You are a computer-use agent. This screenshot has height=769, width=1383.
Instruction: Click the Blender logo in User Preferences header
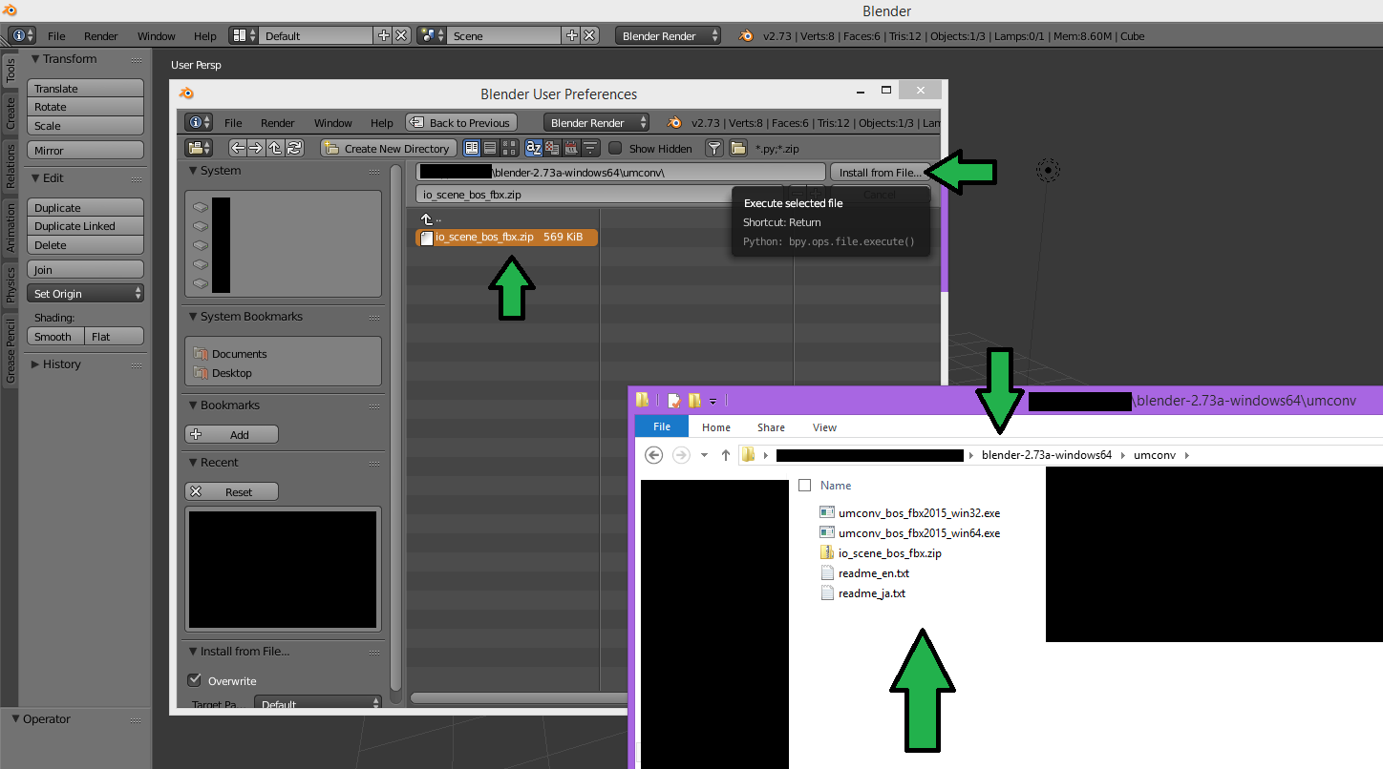pyautogui.click(x=675, y=122)
